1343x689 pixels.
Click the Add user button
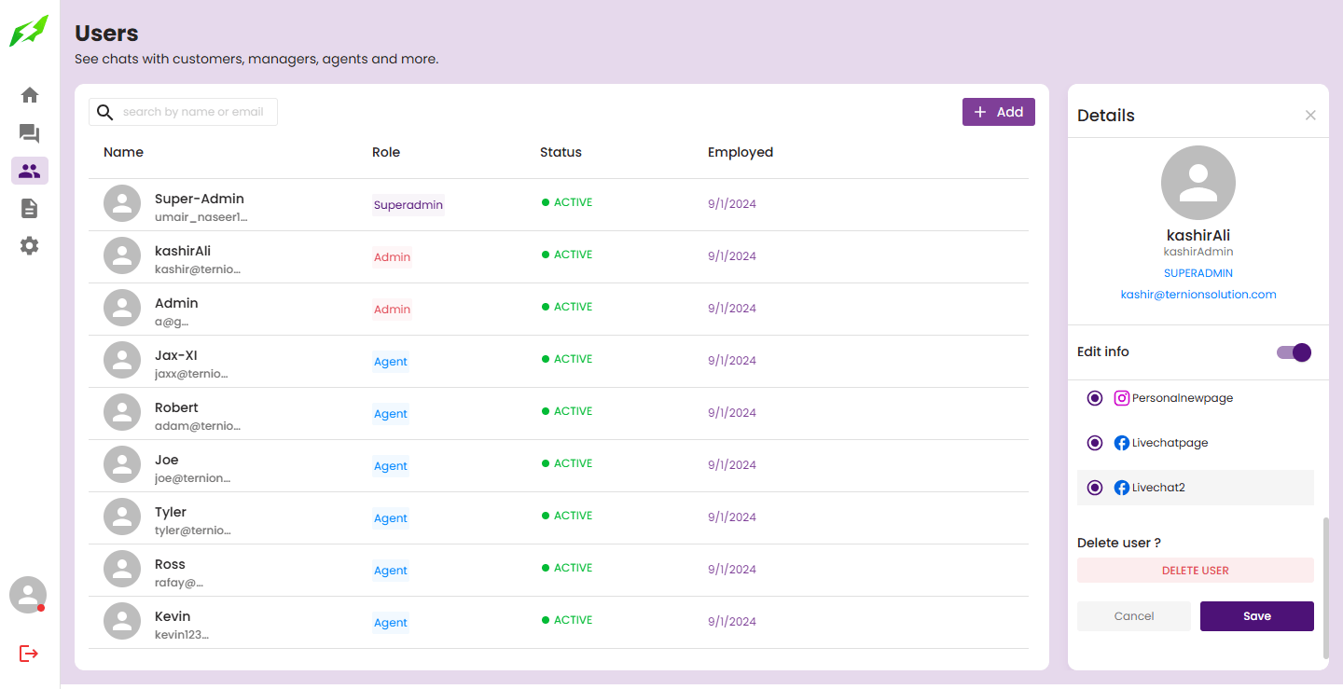coord(999,112)
